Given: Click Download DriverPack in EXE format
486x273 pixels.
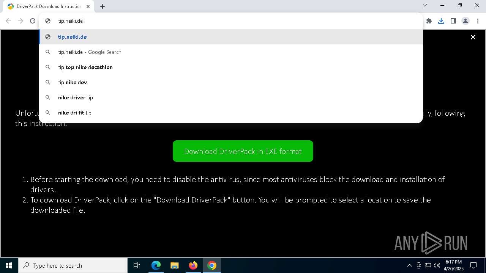Looking at the screenshot, I should pyautogui.click(x=243, y=151).
